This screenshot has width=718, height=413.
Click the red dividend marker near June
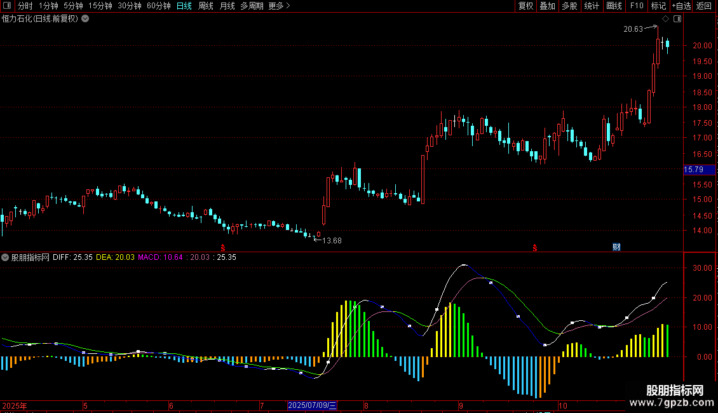[x=222, y=247]
